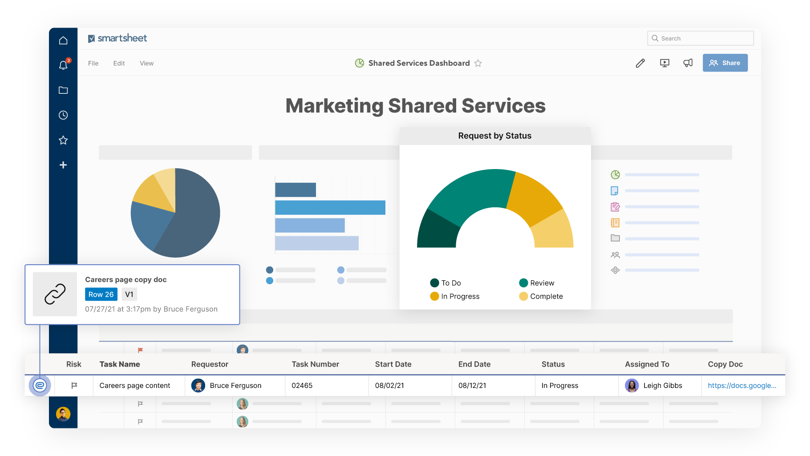Open Favorites star icon in sidebar
The height and width of the screenshot is (456, 810).
pos(63,140)
